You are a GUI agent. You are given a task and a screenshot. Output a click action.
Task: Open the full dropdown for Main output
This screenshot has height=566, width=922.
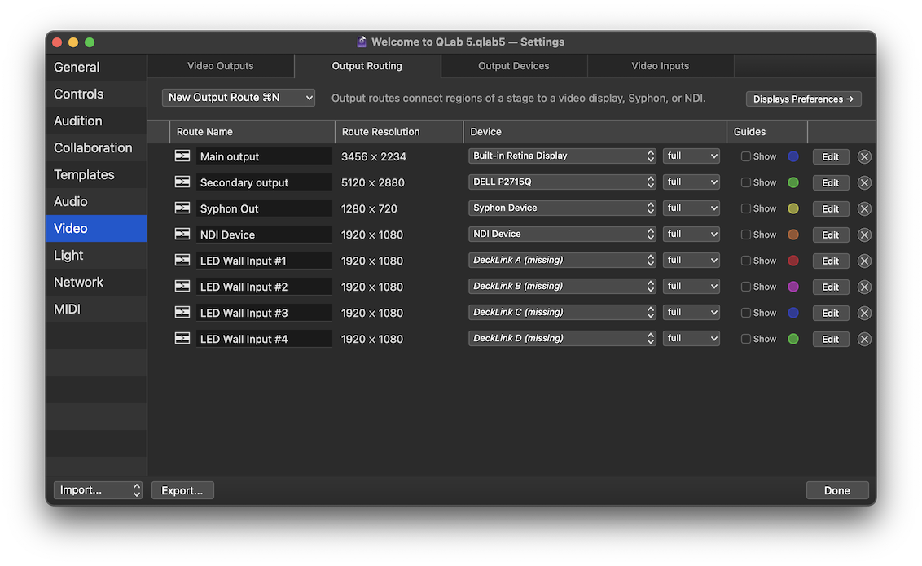(691, 156)
